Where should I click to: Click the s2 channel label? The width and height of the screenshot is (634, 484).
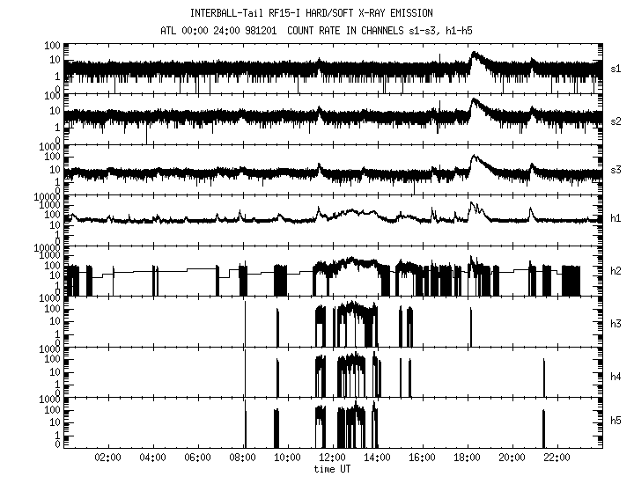pos(617,119)
